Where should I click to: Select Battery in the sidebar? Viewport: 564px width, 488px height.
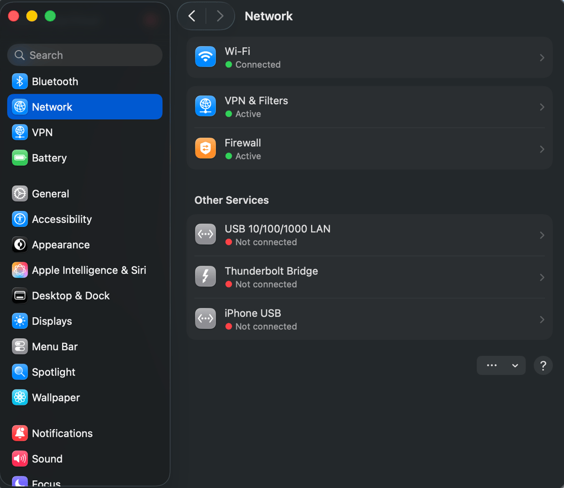[85, 158]
